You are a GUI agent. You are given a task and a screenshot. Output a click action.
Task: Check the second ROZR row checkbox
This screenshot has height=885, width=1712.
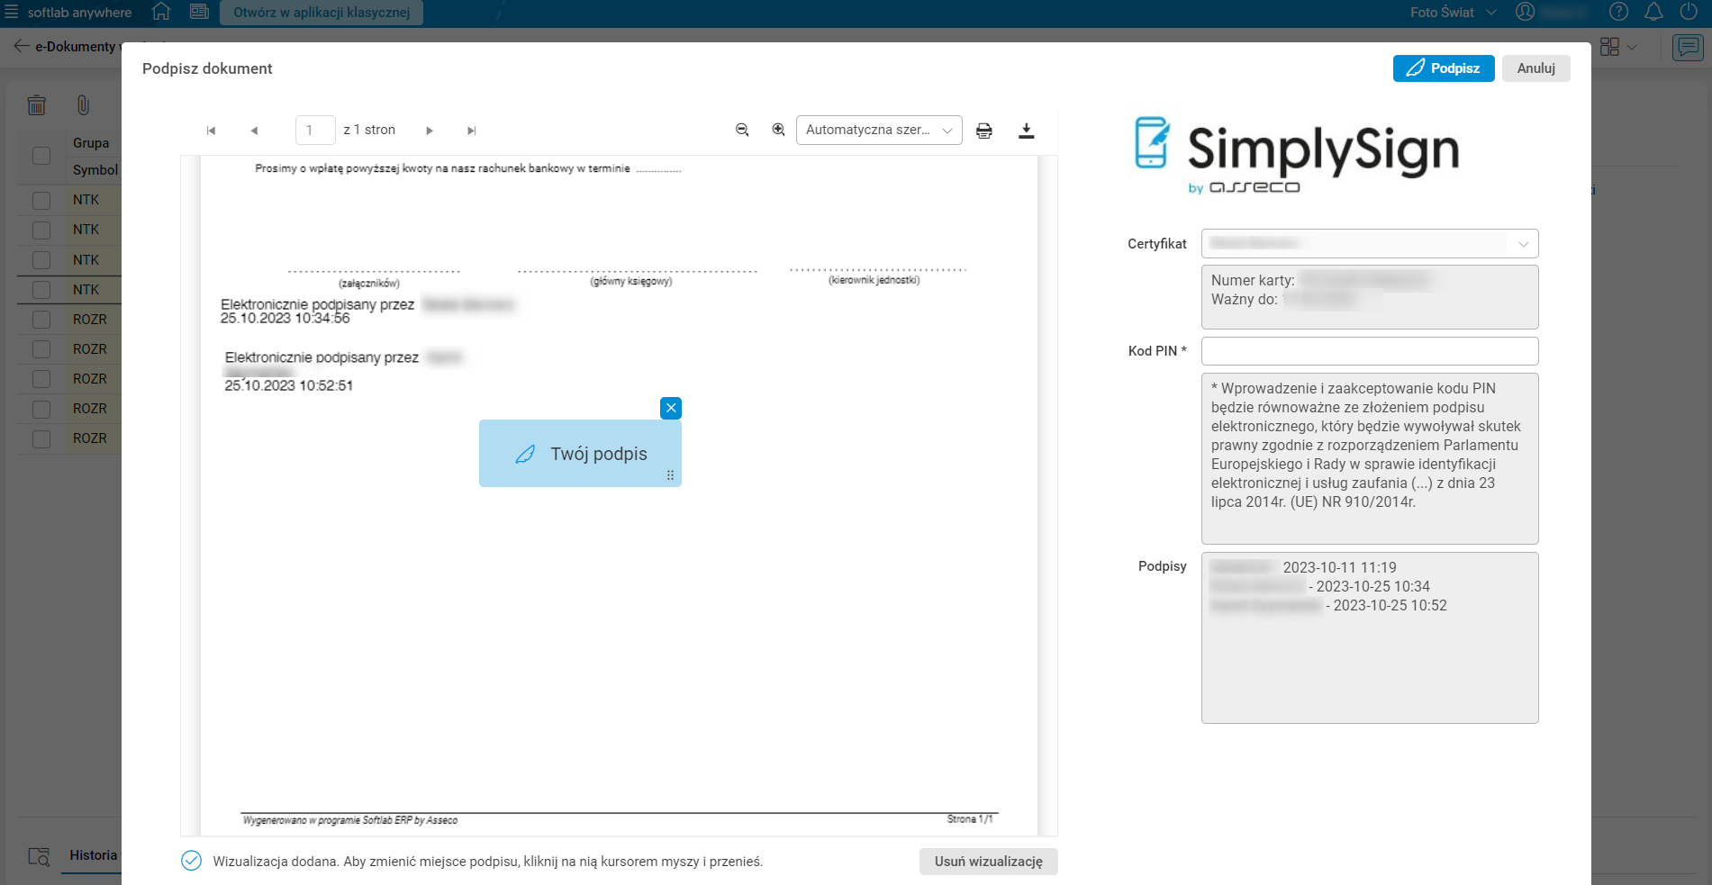coord(41,349)
